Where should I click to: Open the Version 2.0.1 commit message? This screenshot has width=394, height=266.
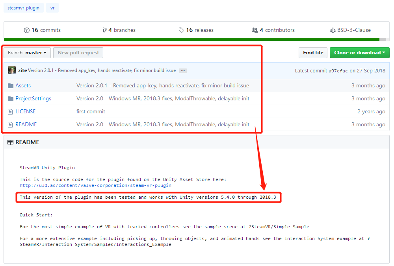click(102, 70)
